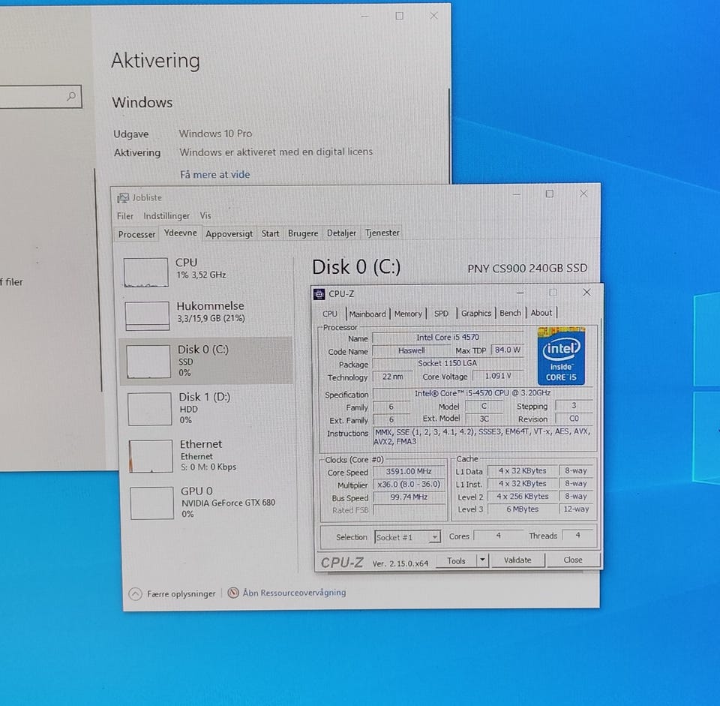Open Åbn Ressourceovervågning link

pyautogui.click(x=294, y=593)
